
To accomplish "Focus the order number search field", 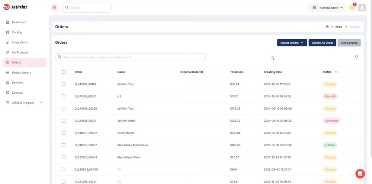I will [131, 57].
